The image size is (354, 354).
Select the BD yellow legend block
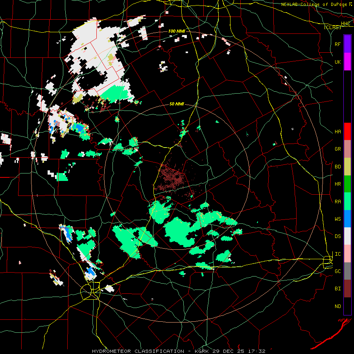pos(347,166)
